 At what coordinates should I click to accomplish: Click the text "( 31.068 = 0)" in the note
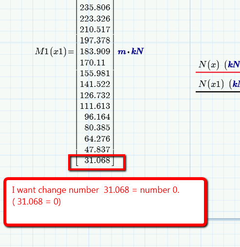[x=37, y=202]
